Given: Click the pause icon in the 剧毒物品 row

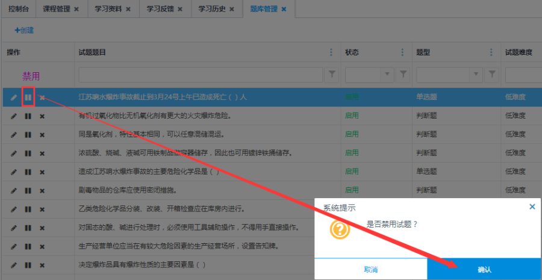Looking at the screenshot, I should click(28, 191).
